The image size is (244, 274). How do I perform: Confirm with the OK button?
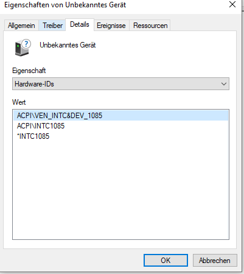coord(166,260)
